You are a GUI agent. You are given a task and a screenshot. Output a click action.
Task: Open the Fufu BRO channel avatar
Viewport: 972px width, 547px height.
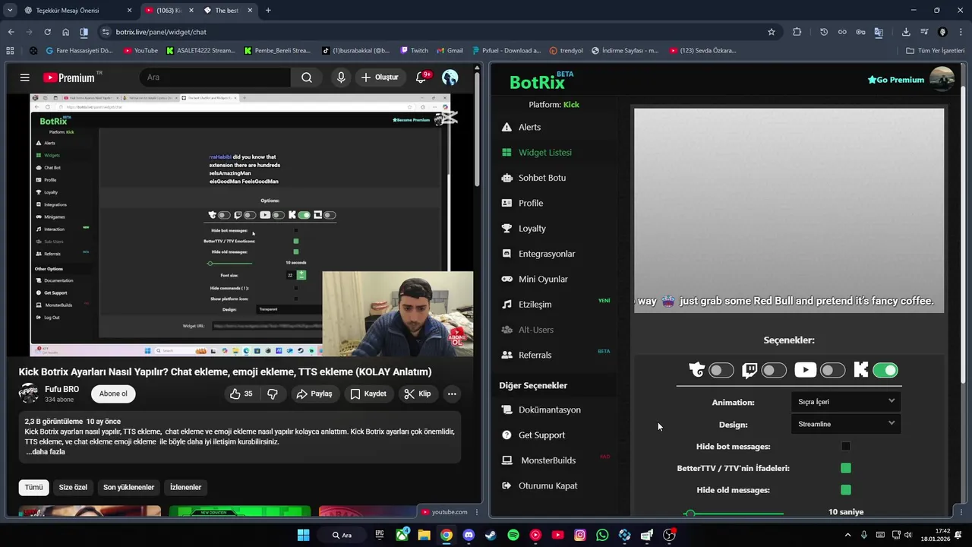pos(29,394)
